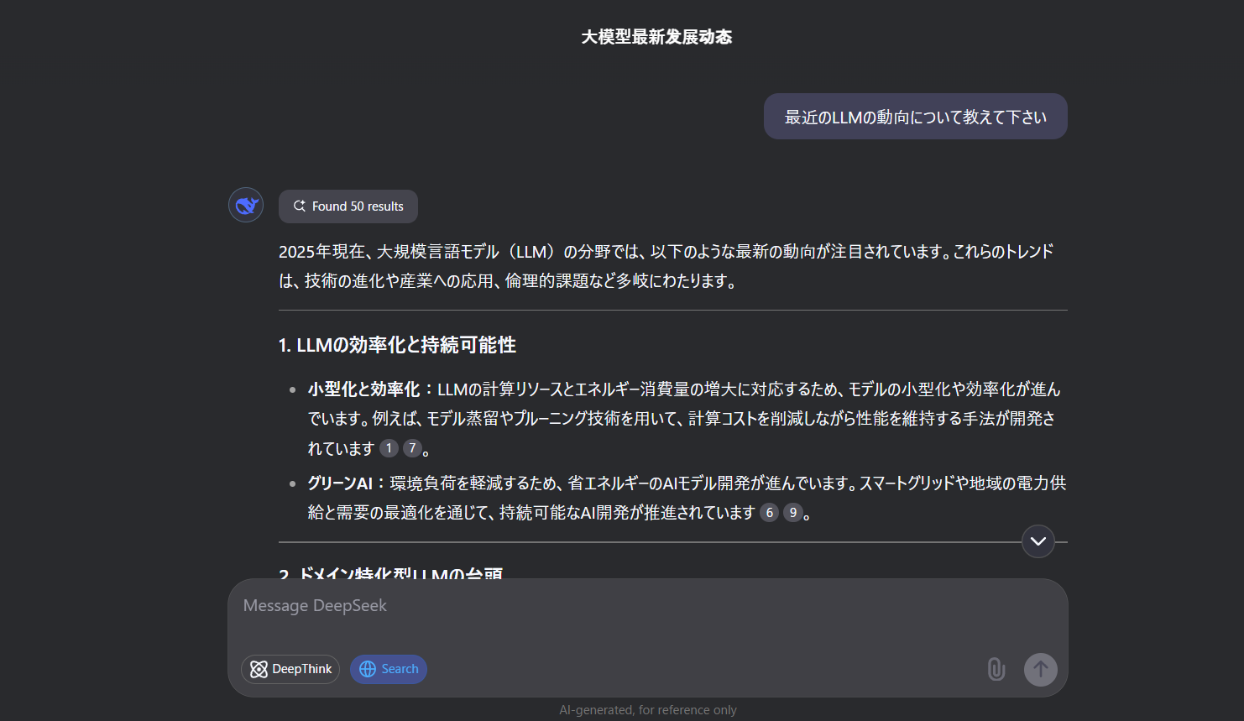1244x721 pixels.
Task: Click the scroll-to-bottom chevron button
Action: (x=1038, y=541)
